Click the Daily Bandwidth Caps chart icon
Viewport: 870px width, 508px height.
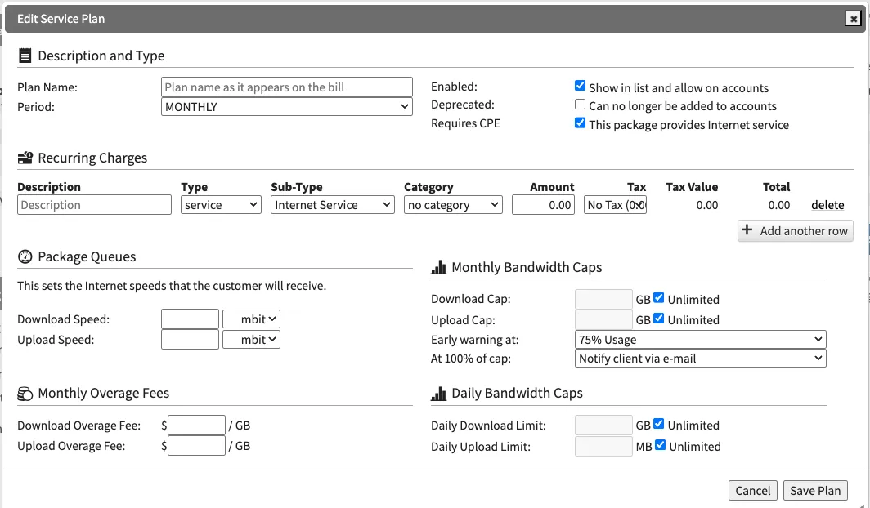click(x=438, y=394)
